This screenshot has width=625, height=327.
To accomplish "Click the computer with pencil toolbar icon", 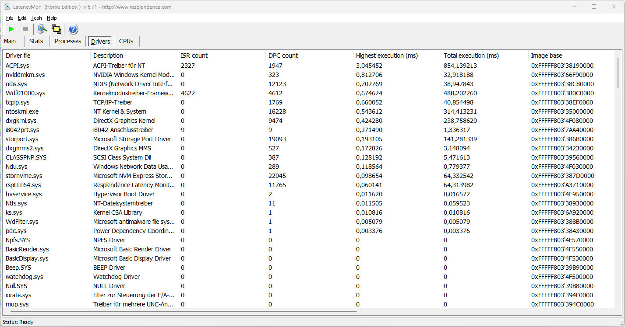I will 42,29.
